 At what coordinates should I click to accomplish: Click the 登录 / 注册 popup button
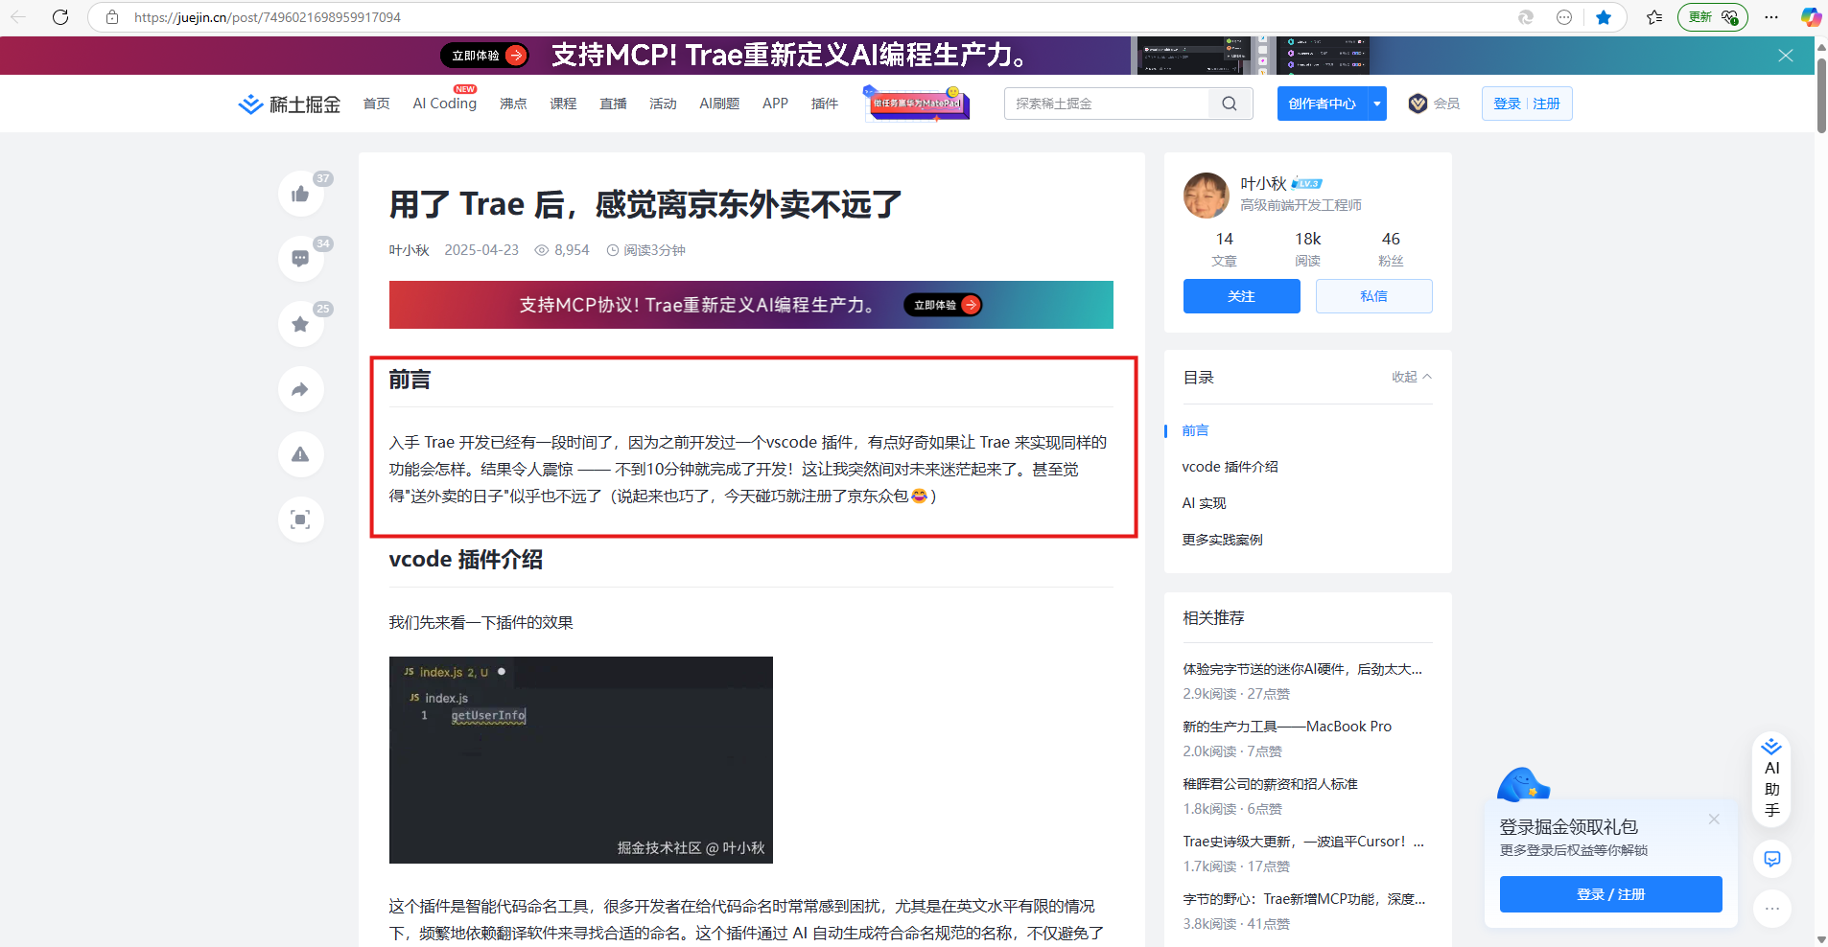[1610, 894]
